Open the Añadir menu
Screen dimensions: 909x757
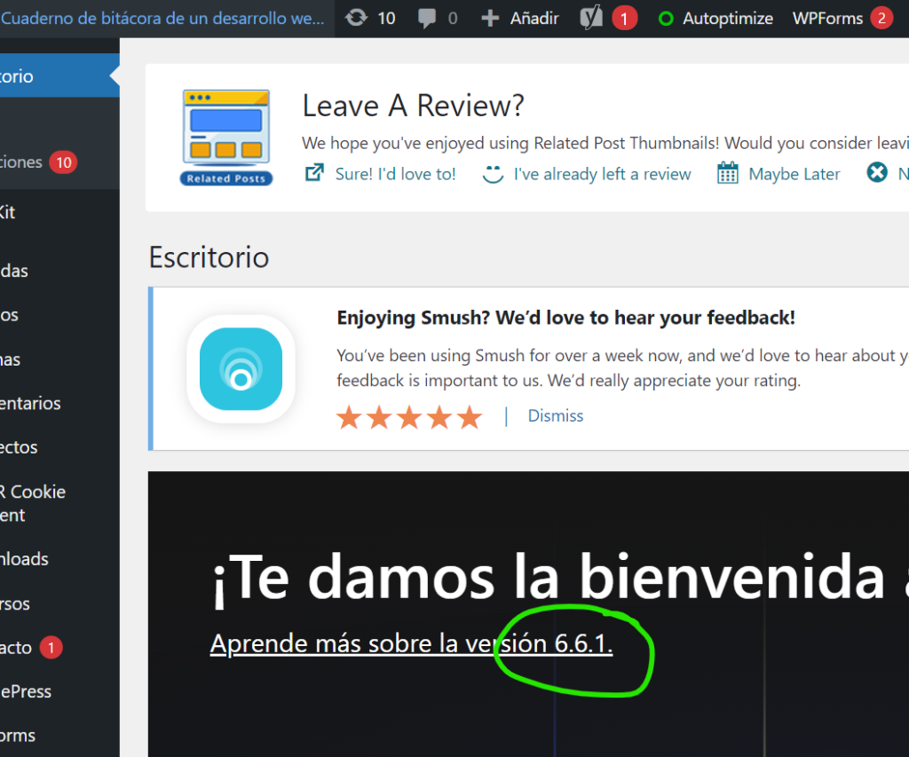pyautogui.click(x=520, y=19)
